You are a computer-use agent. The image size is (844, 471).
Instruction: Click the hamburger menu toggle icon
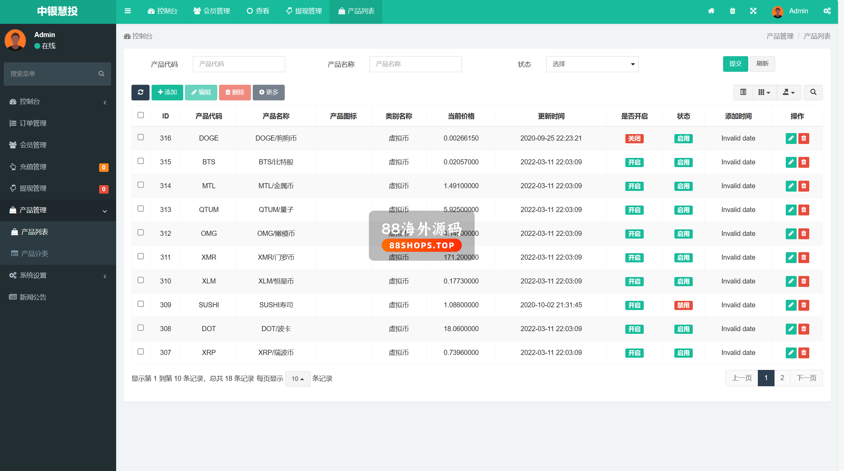128,11
